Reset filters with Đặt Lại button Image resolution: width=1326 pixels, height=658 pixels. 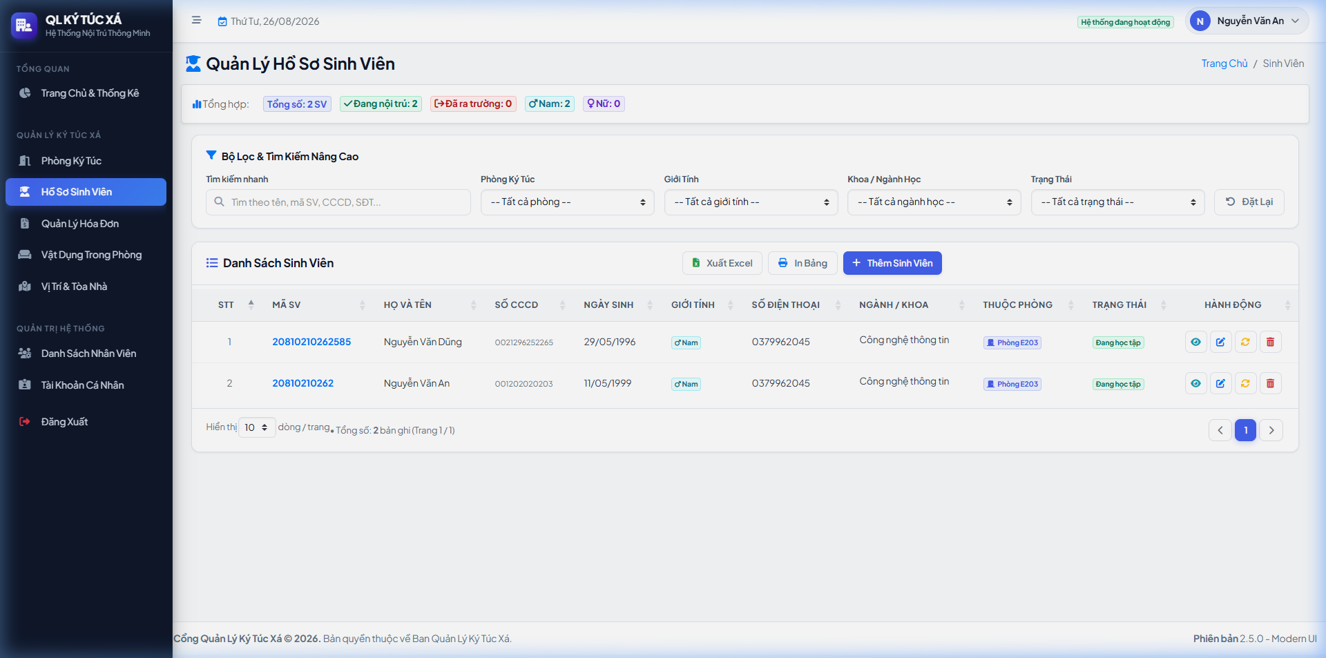click(1249, 202)
